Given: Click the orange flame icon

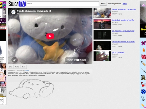Looking at the screenshot, I should click(144, 50).
